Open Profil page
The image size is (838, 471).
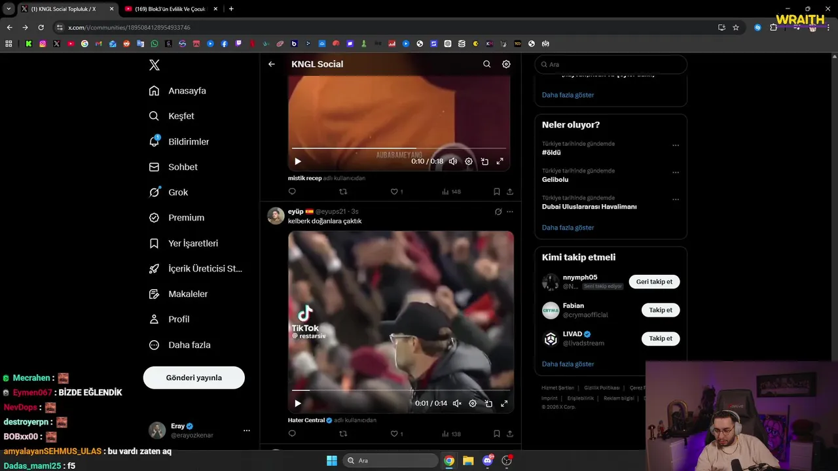[169, 319]
